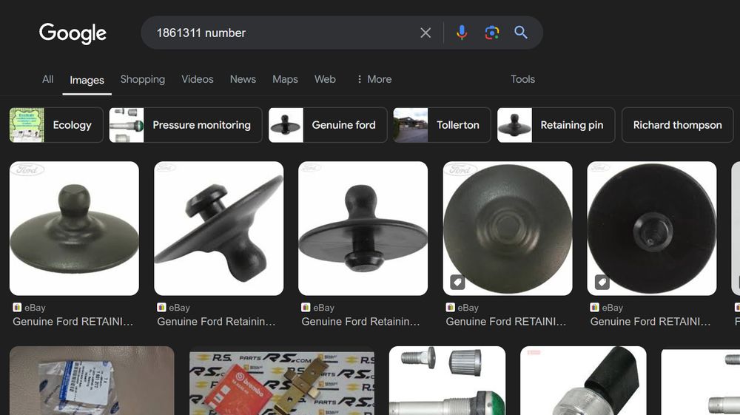Open second result 'Genuine Ford Retainin...' link

click(216, 322)
